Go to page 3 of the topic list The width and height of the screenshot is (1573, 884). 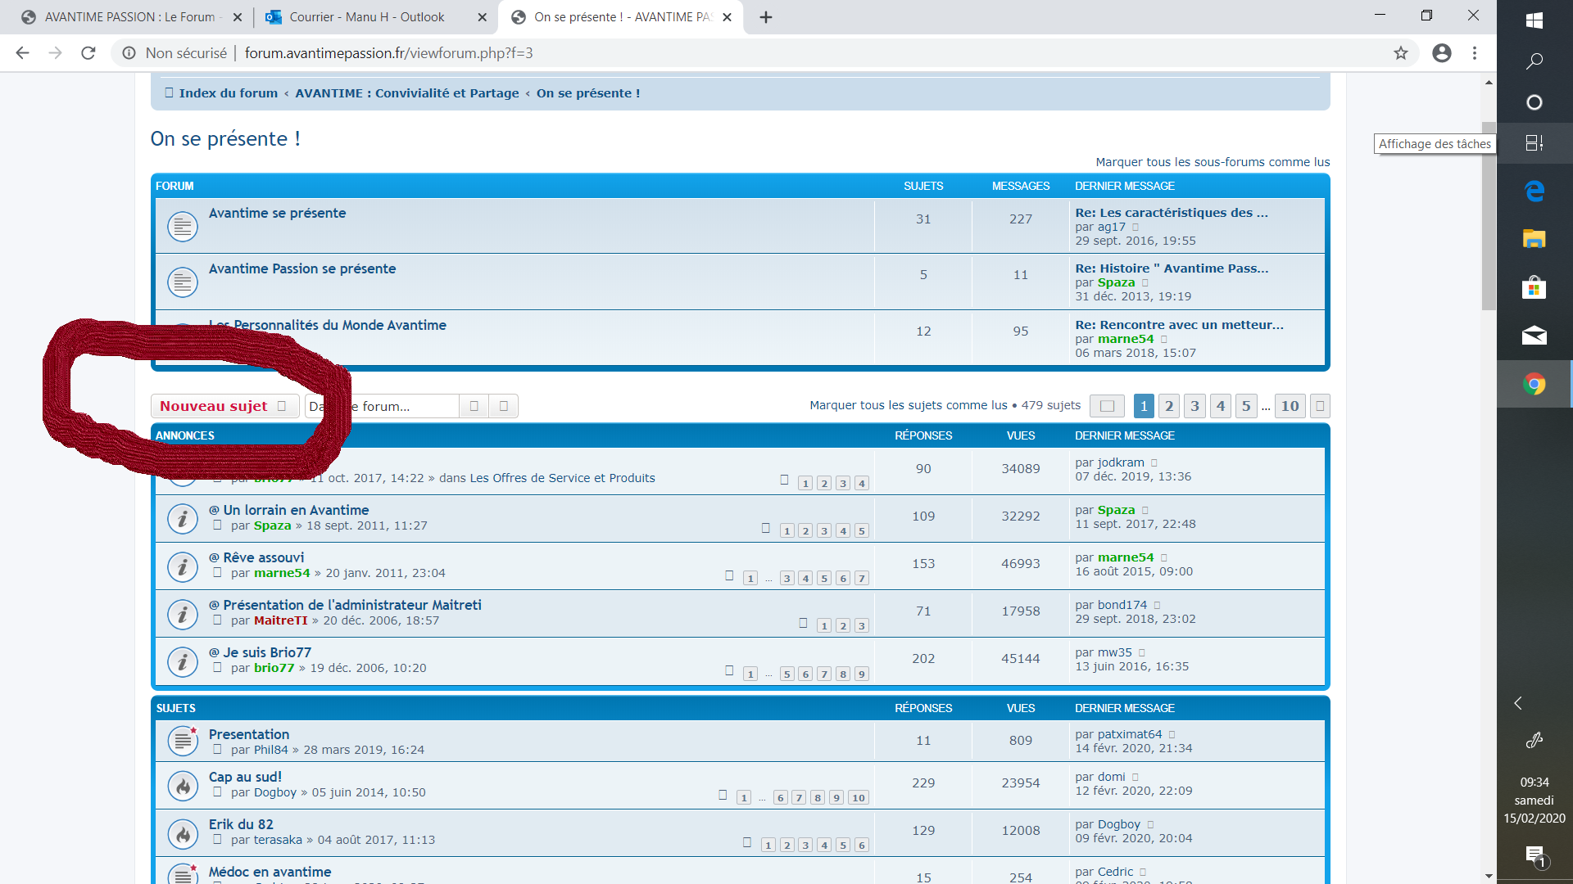pyautogui.click(x=1194, y=406)
